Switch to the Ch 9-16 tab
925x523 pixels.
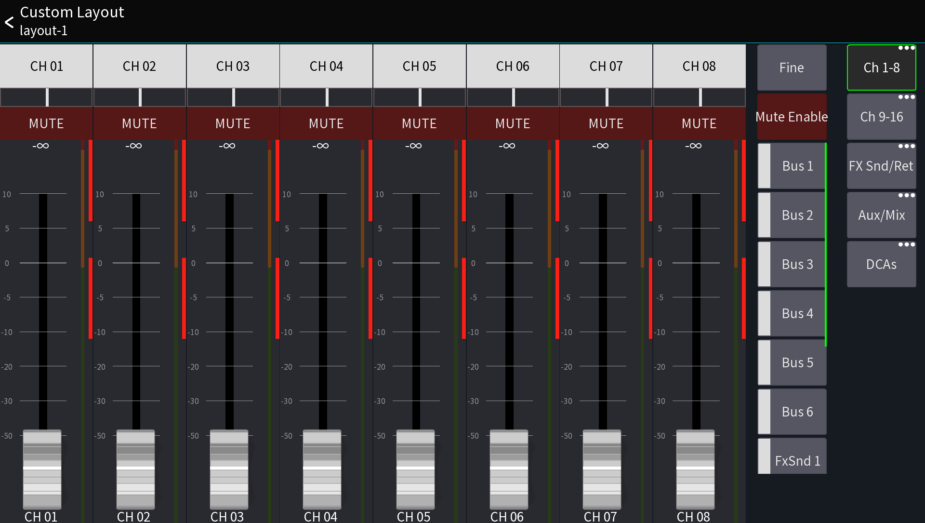(x=881, y=116)
